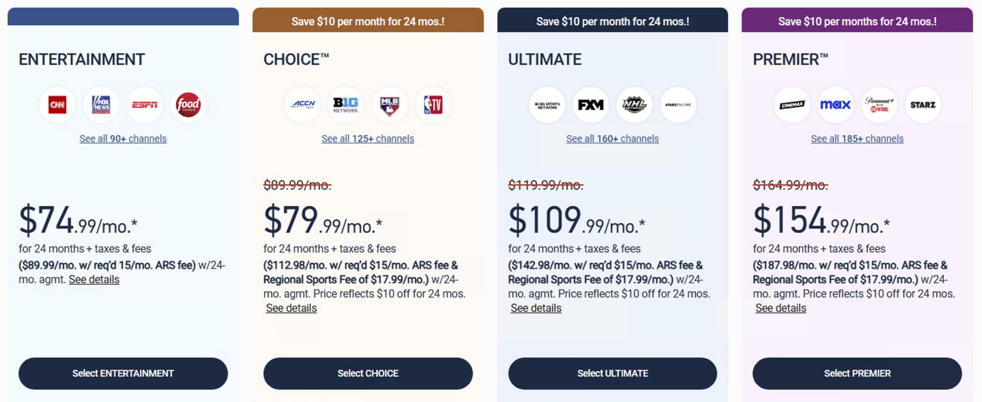Select the MLB Network icon in Choice plan
982x402 pixels.
pyautogui.click(x=389, y=105)
